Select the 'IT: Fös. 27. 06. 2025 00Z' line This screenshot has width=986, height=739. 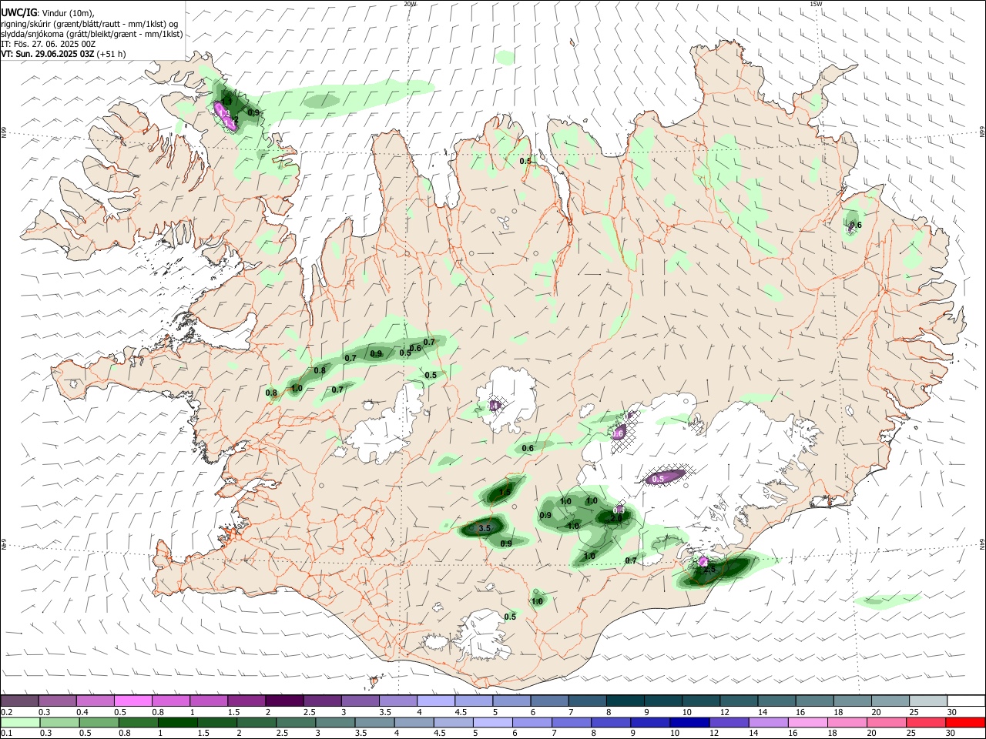pyautogui.click(x=49, y=44)
